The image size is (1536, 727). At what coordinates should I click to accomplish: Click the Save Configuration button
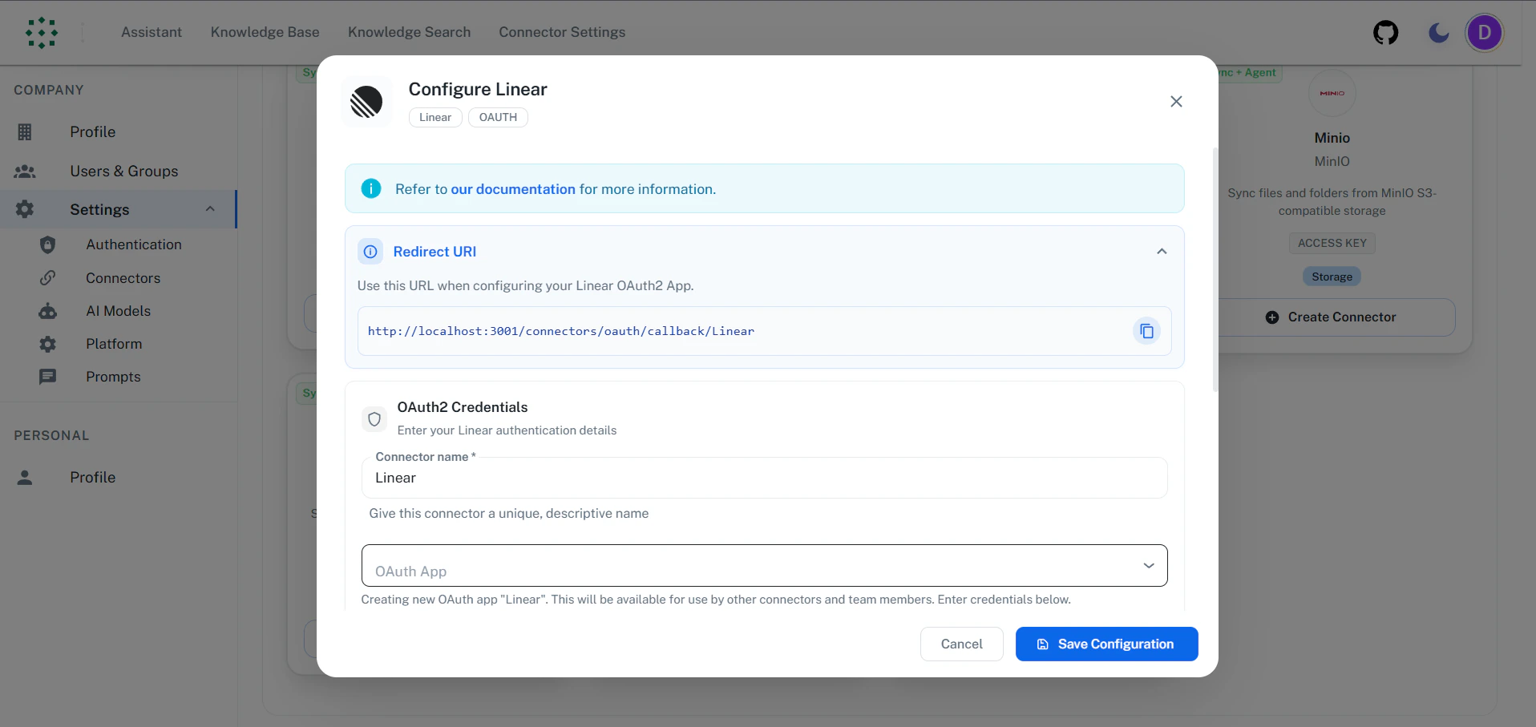[1106, 644]
